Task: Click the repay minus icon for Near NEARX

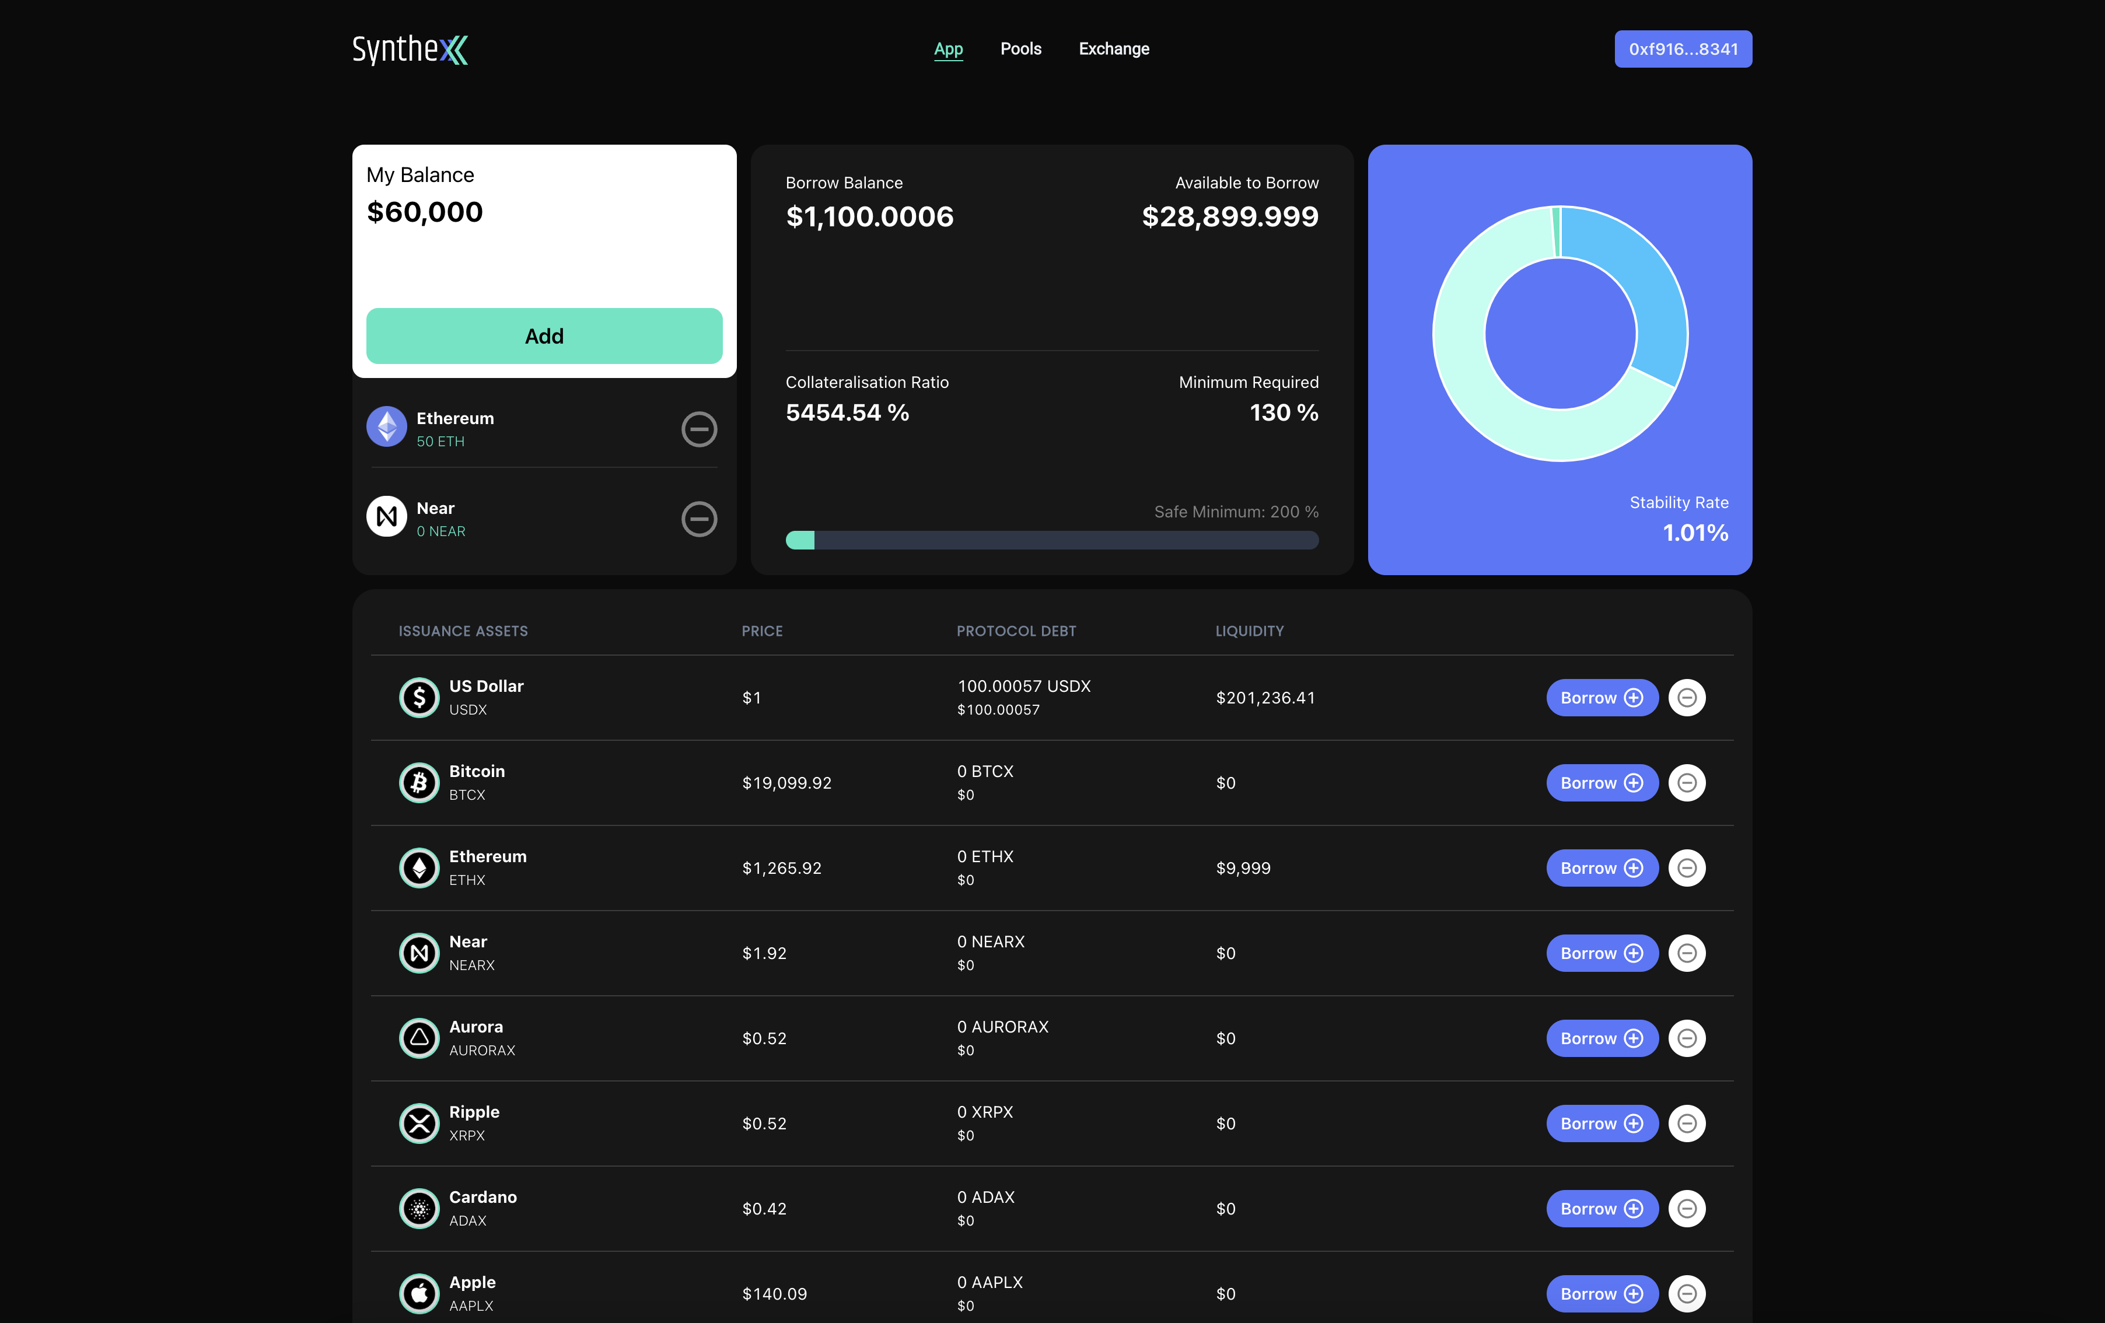Action: click(1686, 953)
